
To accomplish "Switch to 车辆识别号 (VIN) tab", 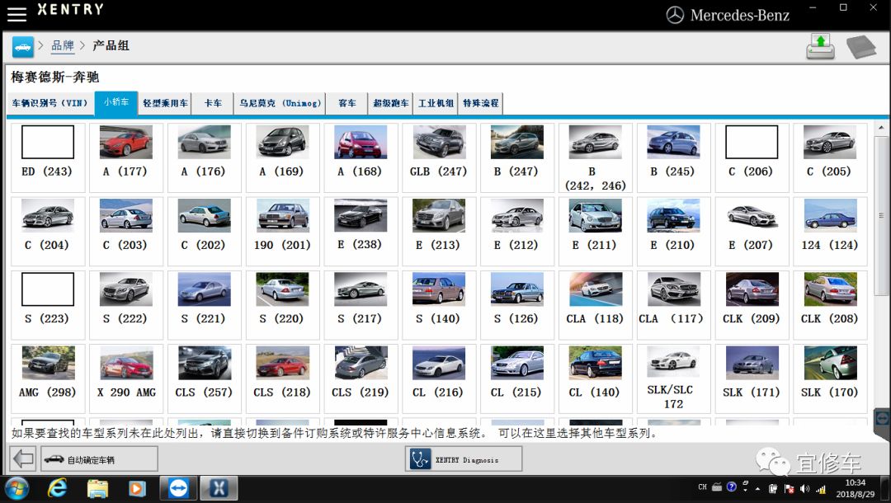I will (x=50, y=103).
